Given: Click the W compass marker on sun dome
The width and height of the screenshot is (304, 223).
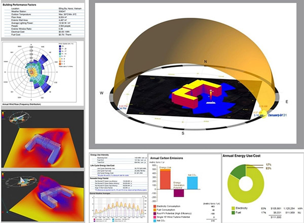Looking at the screenshot, I should 101,93.
